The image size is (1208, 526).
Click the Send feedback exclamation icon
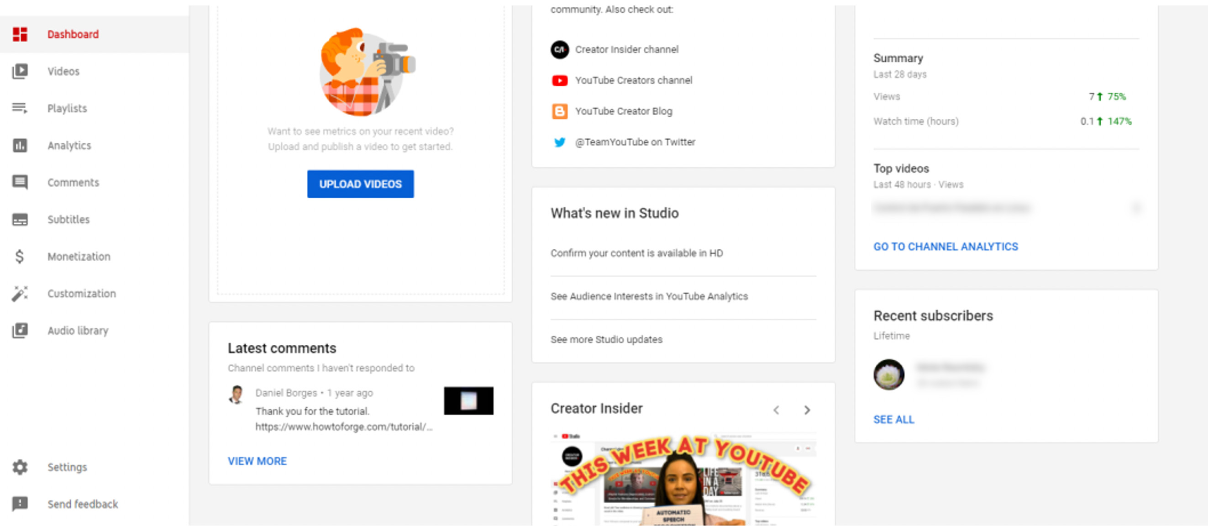[x=20, y=504]
